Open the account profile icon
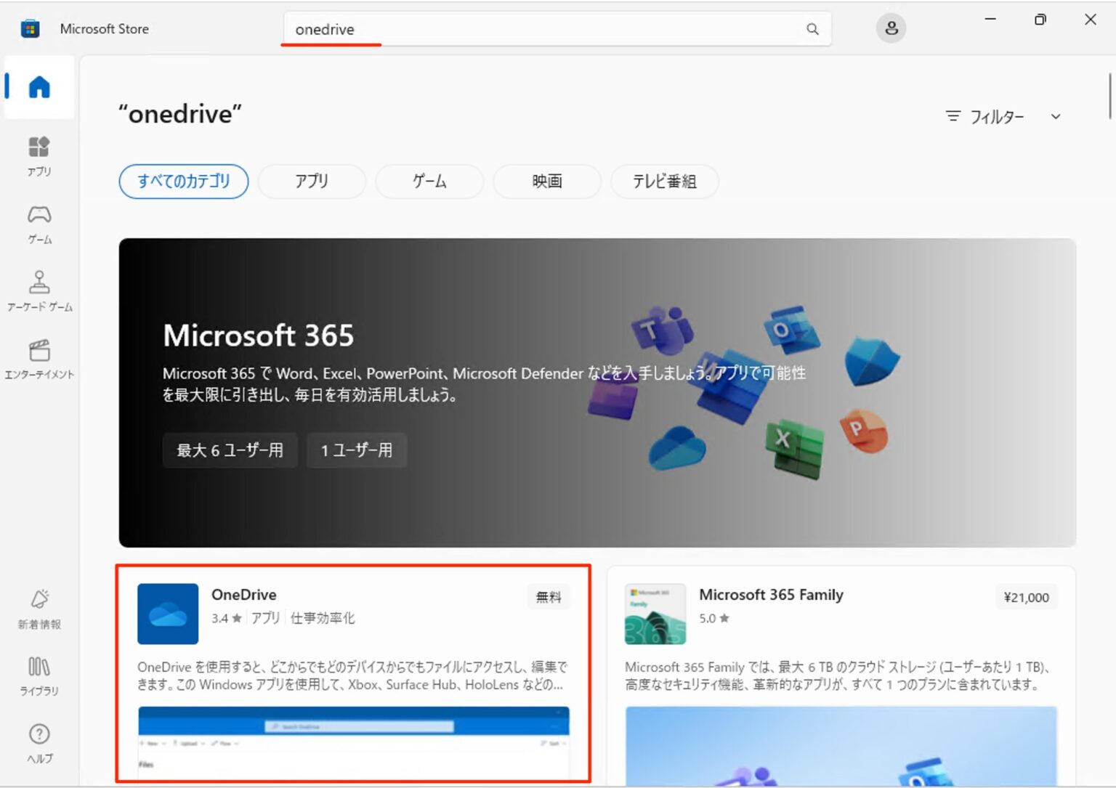Screen dimensions: 1116x788 click(891, 28)
